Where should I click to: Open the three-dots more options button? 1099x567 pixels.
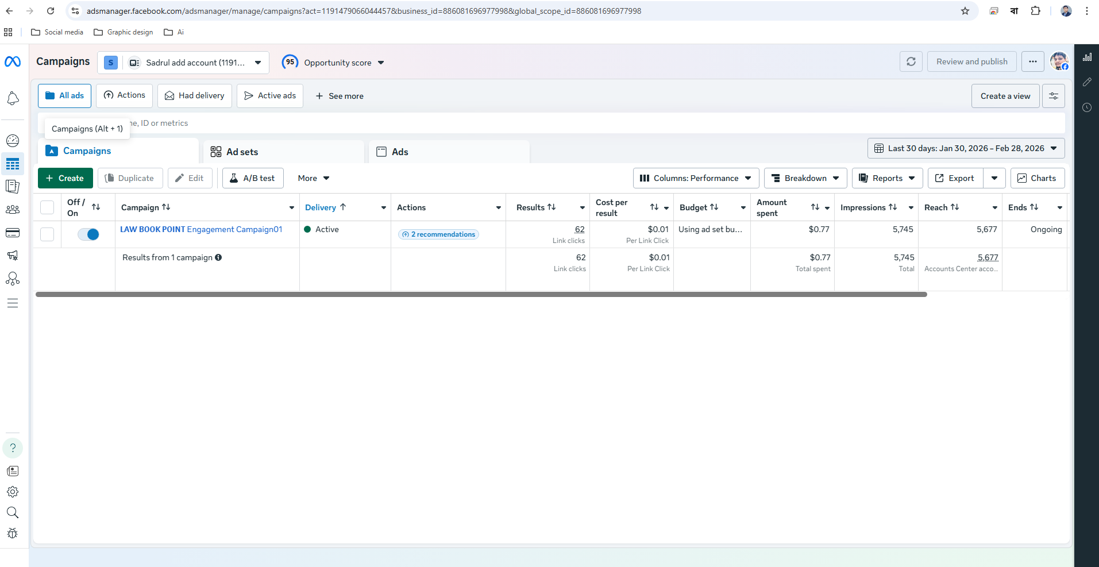[1032, 61]
